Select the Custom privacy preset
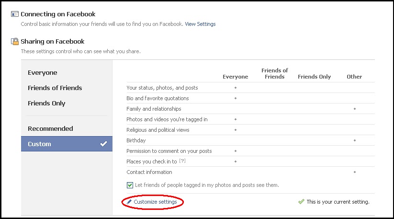 point(39,144)
